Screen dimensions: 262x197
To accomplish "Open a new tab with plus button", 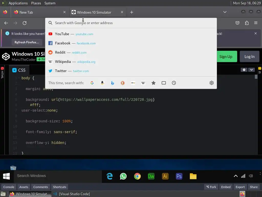I will click(132, 12).
